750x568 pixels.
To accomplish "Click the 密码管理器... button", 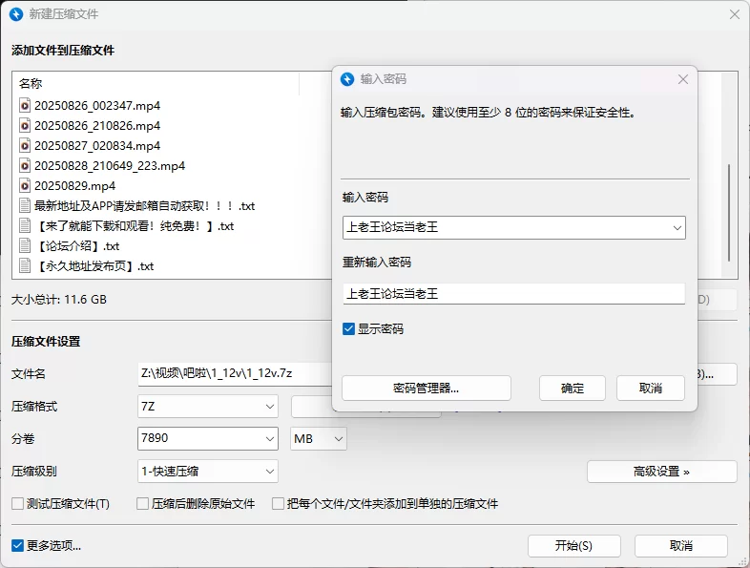I will coord(426,389).
